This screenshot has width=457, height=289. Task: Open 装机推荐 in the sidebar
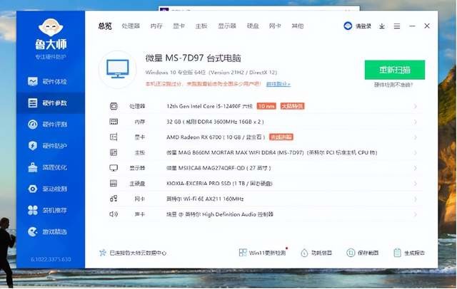(x=48, y=210)
